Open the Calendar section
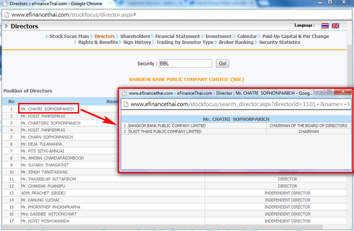This screenshot has height=231, width=354. coord(247,36)
